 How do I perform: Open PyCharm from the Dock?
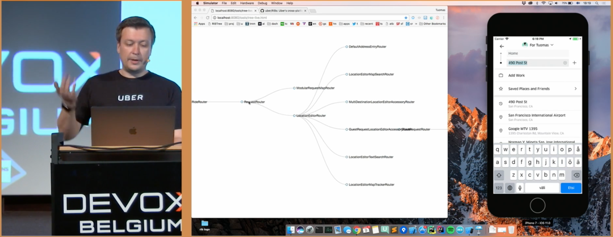[432, 230]
